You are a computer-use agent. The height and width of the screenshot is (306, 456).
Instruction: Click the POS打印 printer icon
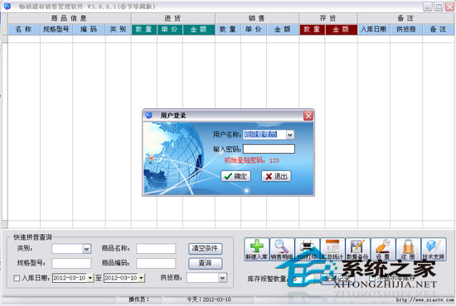click(x=307, y=249)
